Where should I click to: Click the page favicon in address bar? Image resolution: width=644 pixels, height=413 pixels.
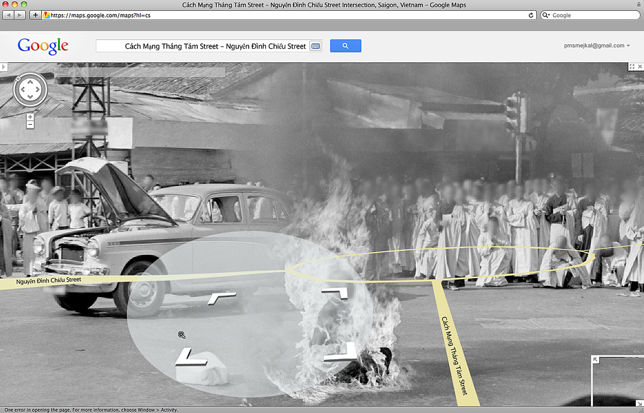[47, 15]
